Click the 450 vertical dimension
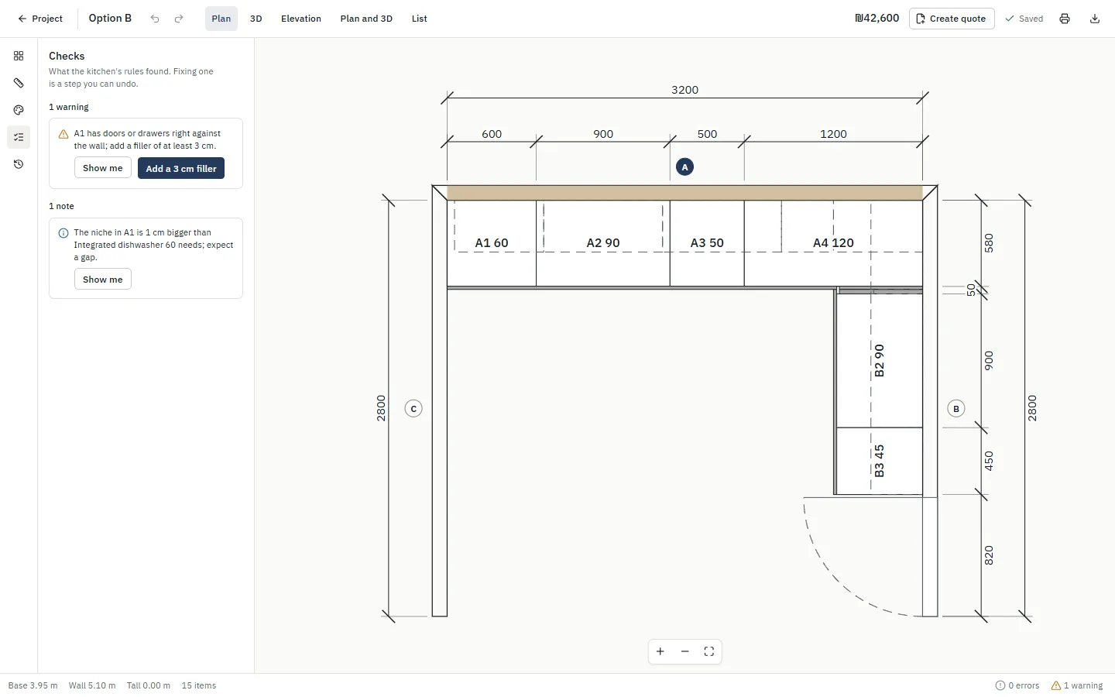Screen dimensions: 1115x697 (989, 461)
